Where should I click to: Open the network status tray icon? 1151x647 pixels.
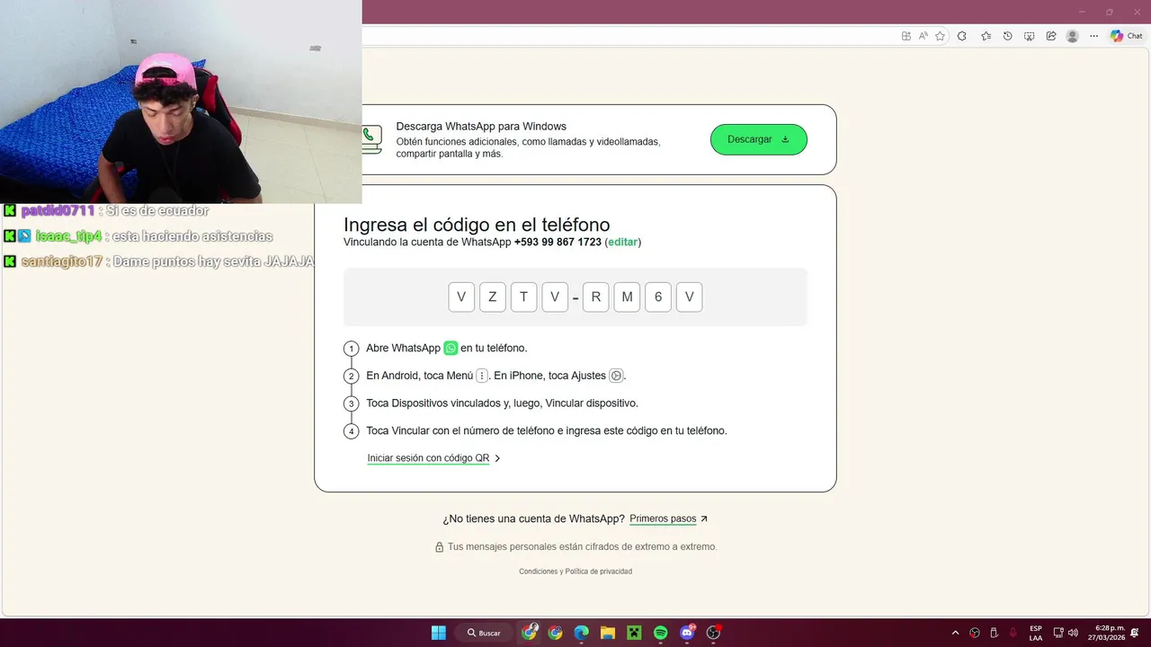(1058, 633)
